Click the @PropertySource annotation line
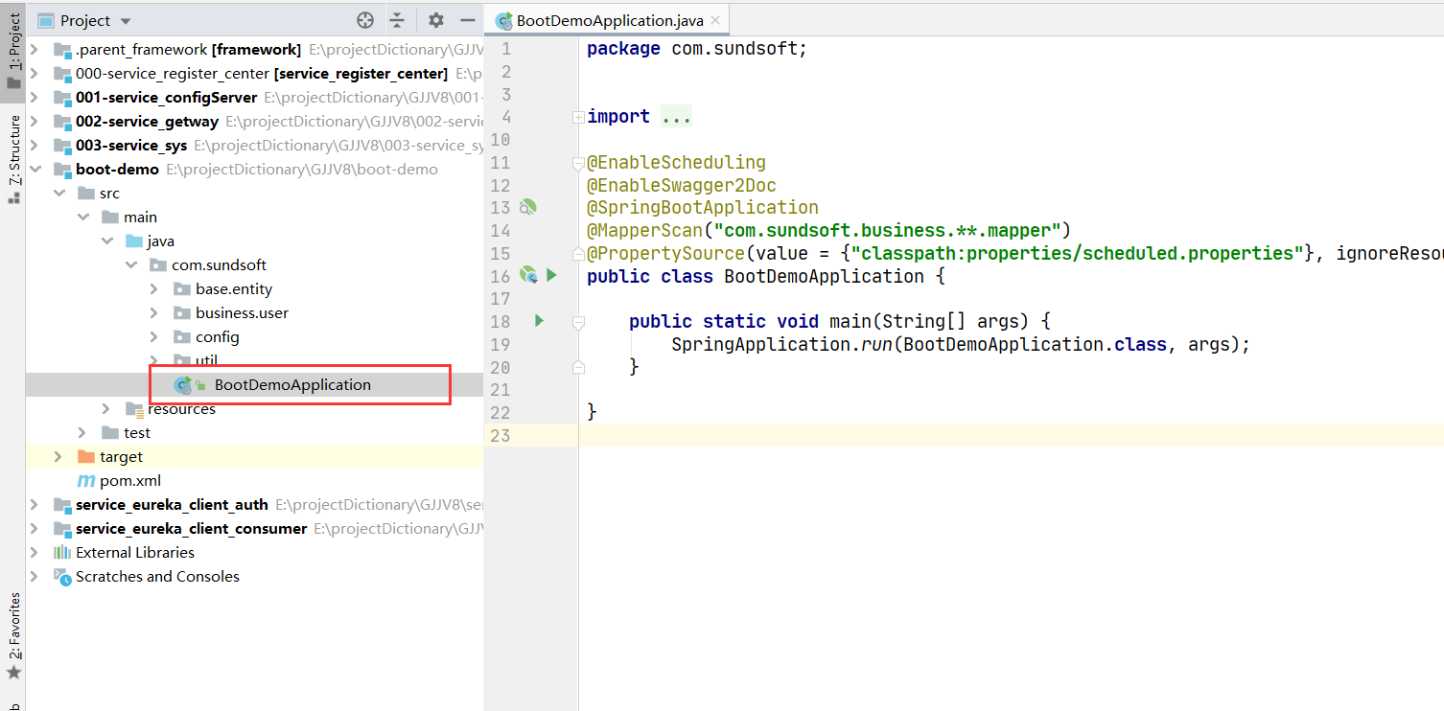This screenshot has width=1444, height=711. tap(1015, 253)
